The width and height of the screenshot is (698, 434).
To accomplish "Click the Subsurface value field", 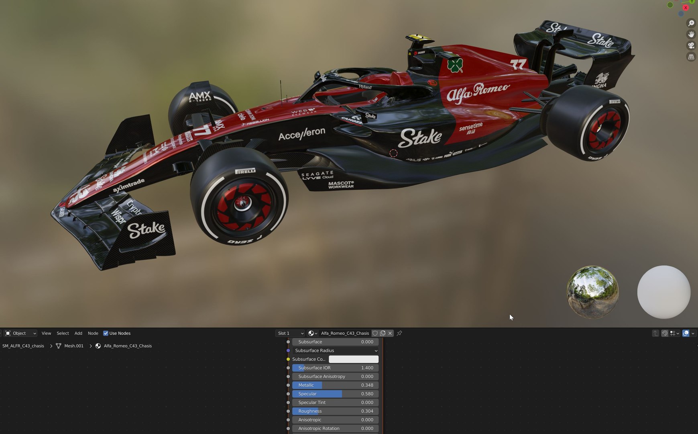I will coord(335,342).
